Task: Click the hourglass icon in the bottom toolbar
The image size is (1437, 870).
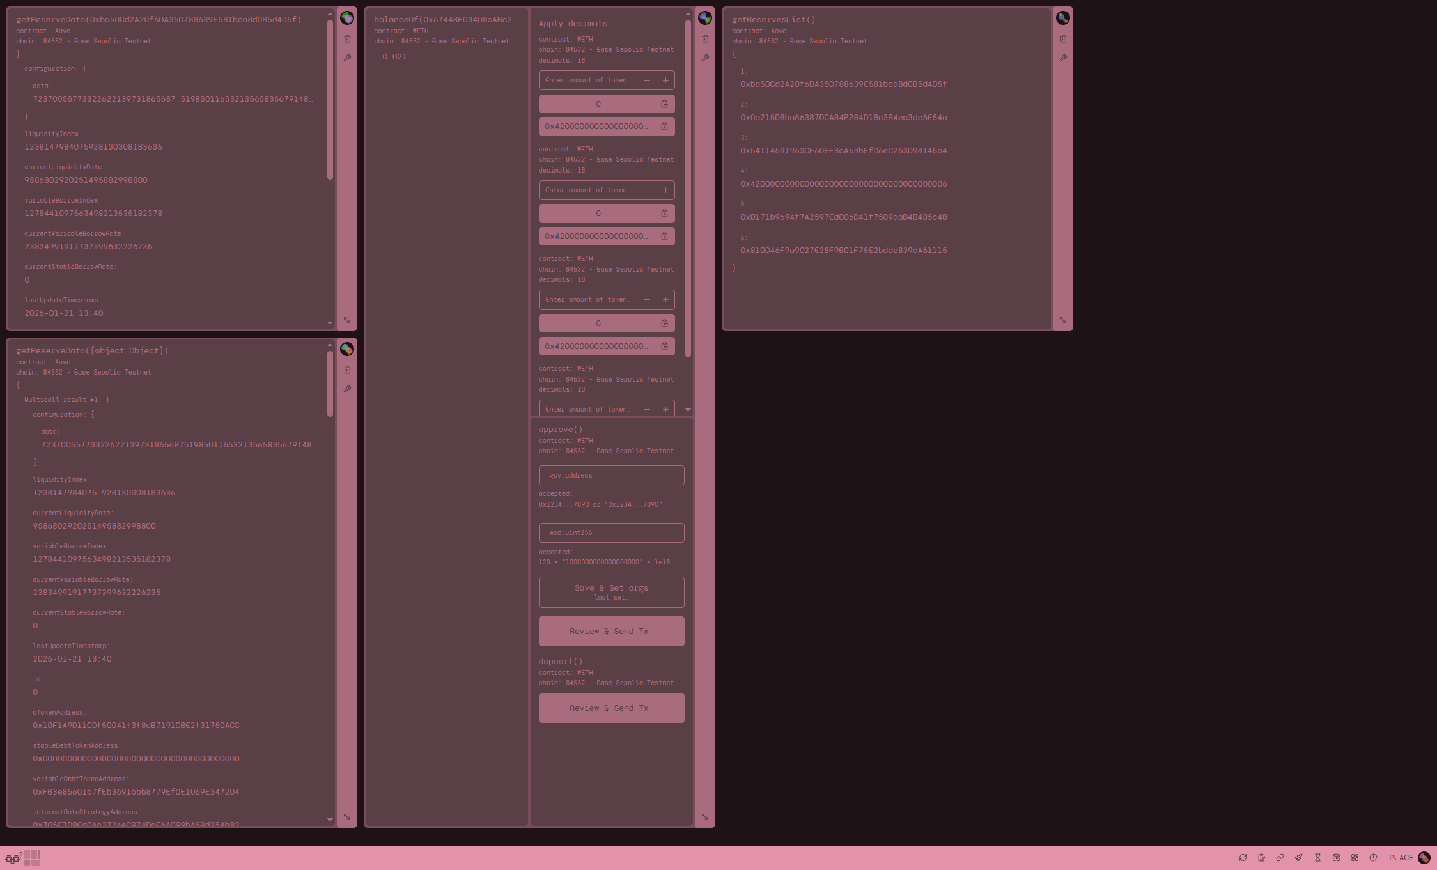Action: [1317, 857]
